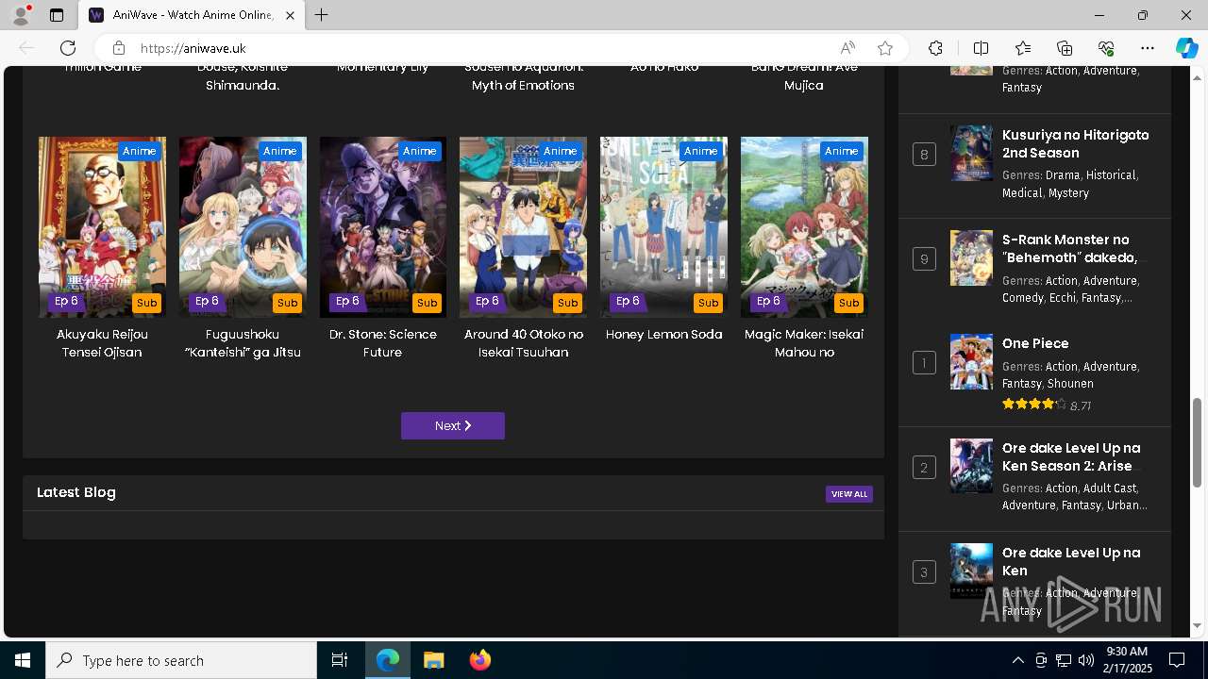Click Kusuriya no Hitorigoto thumbnail

(x=971, y=153)
